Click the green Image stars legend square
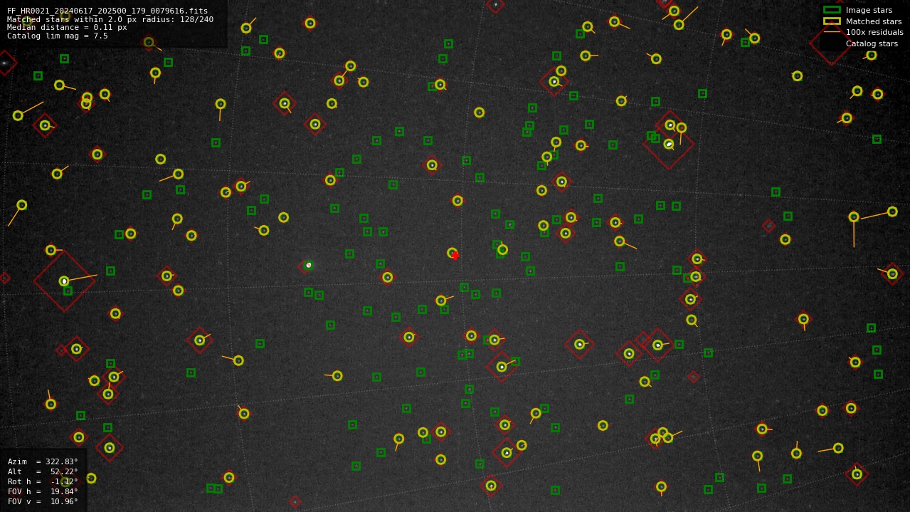The image size is (910, 512). tap(832, 10)
